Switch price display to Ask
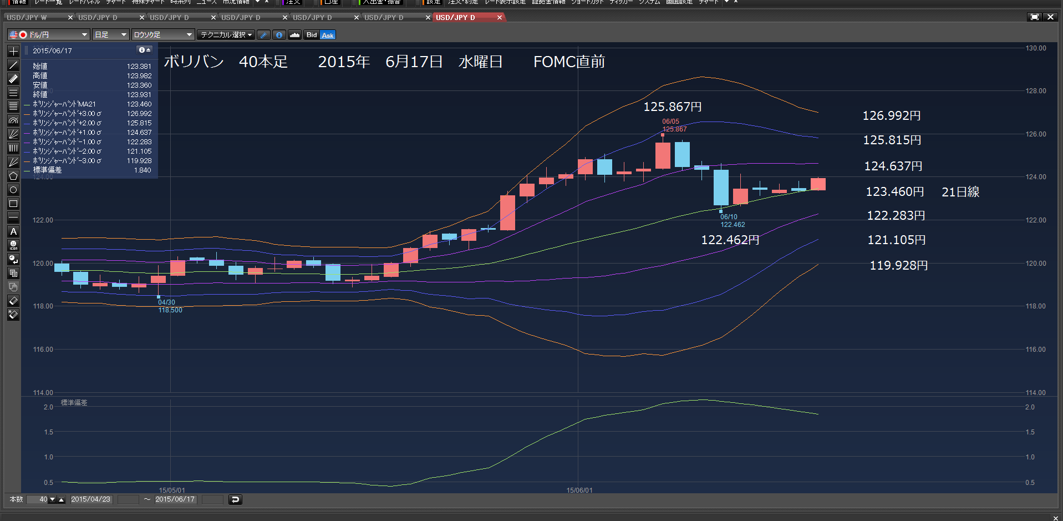The image size is (1063, 521). click(328, 35)
